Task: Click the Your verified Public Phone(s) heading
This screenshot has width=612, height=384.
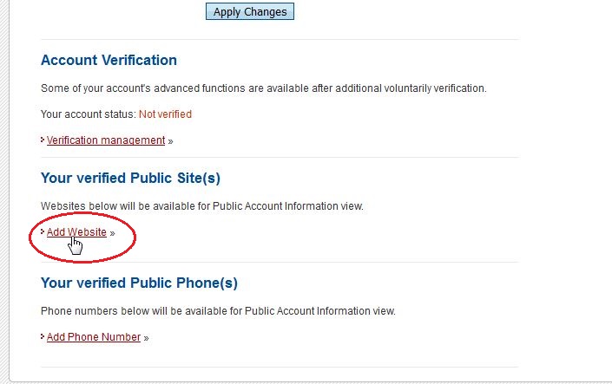Action: [139, 283]
